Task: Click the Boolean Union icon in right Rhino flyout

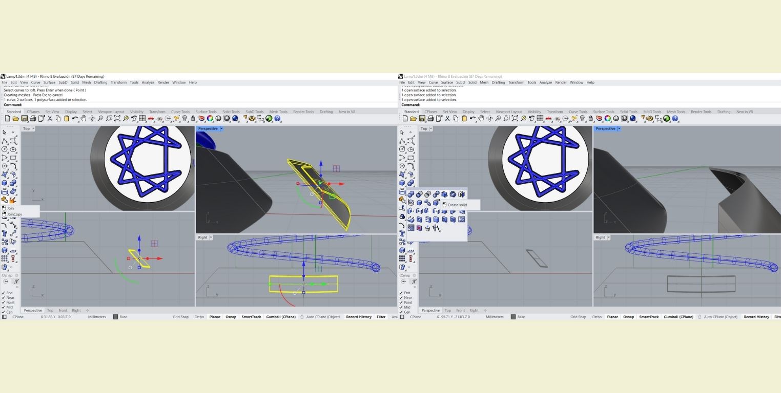Action: point(411,194)
